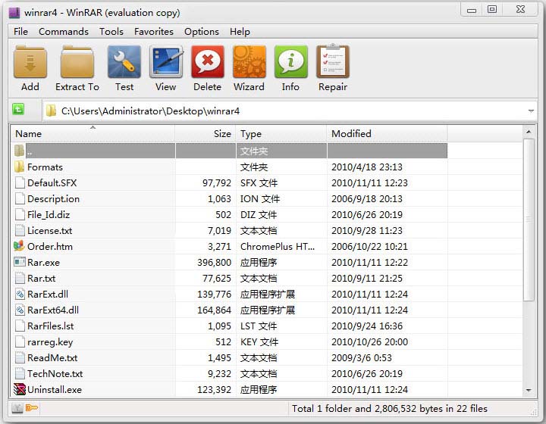Click the Repair archive icon
This screenshot has width=546, height=424.
tap(332, 63)
